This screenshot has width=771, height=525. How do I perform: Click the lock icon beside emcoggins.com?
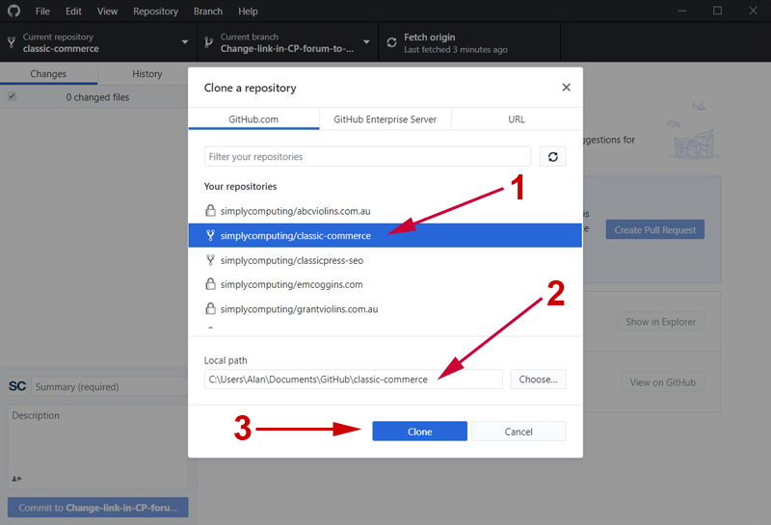pos(210,284)
